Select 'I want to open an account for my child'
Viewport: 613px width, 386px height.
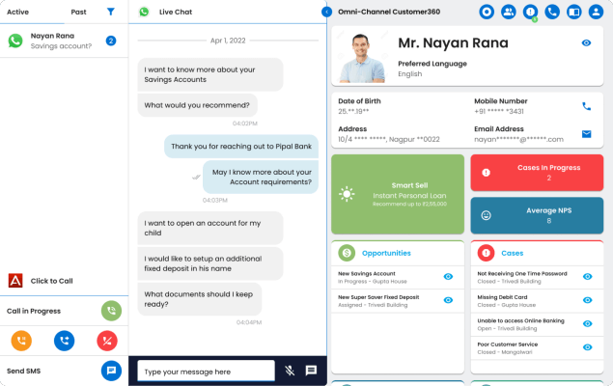pos(209,228)
